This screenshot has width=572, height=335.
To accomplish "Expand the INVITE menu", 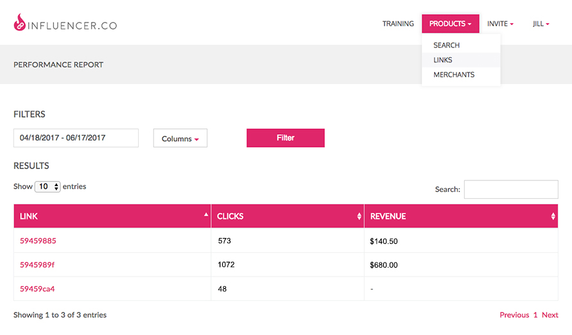I will (500, 24).
